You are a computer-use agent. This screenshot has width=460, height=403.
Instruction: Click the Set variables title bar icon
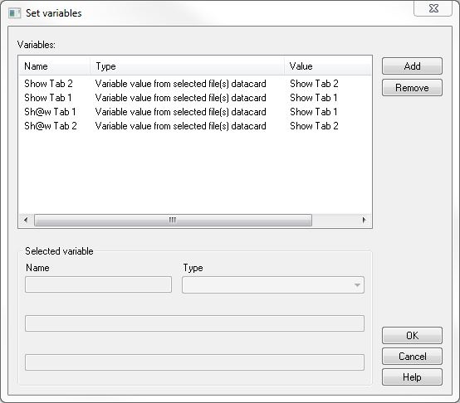pyautogui.click(x=15, y=13)
